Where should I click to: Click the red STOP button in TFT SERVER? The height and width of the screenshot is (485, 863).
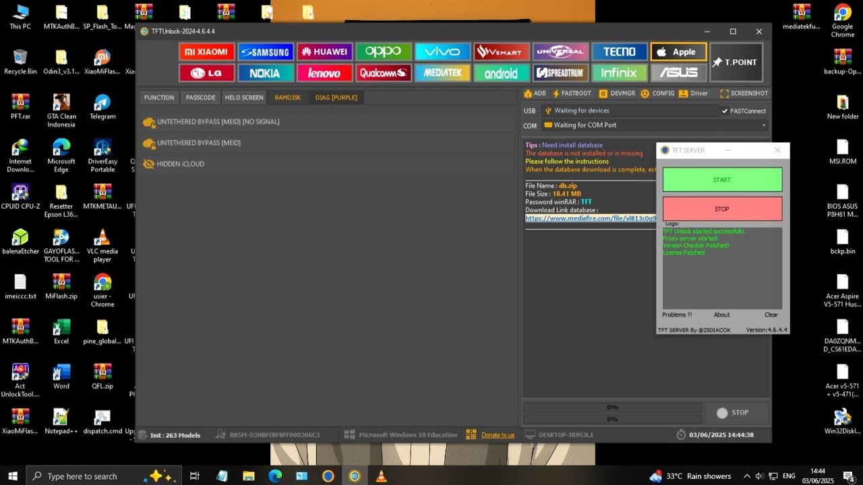click(x=722, y=209)
